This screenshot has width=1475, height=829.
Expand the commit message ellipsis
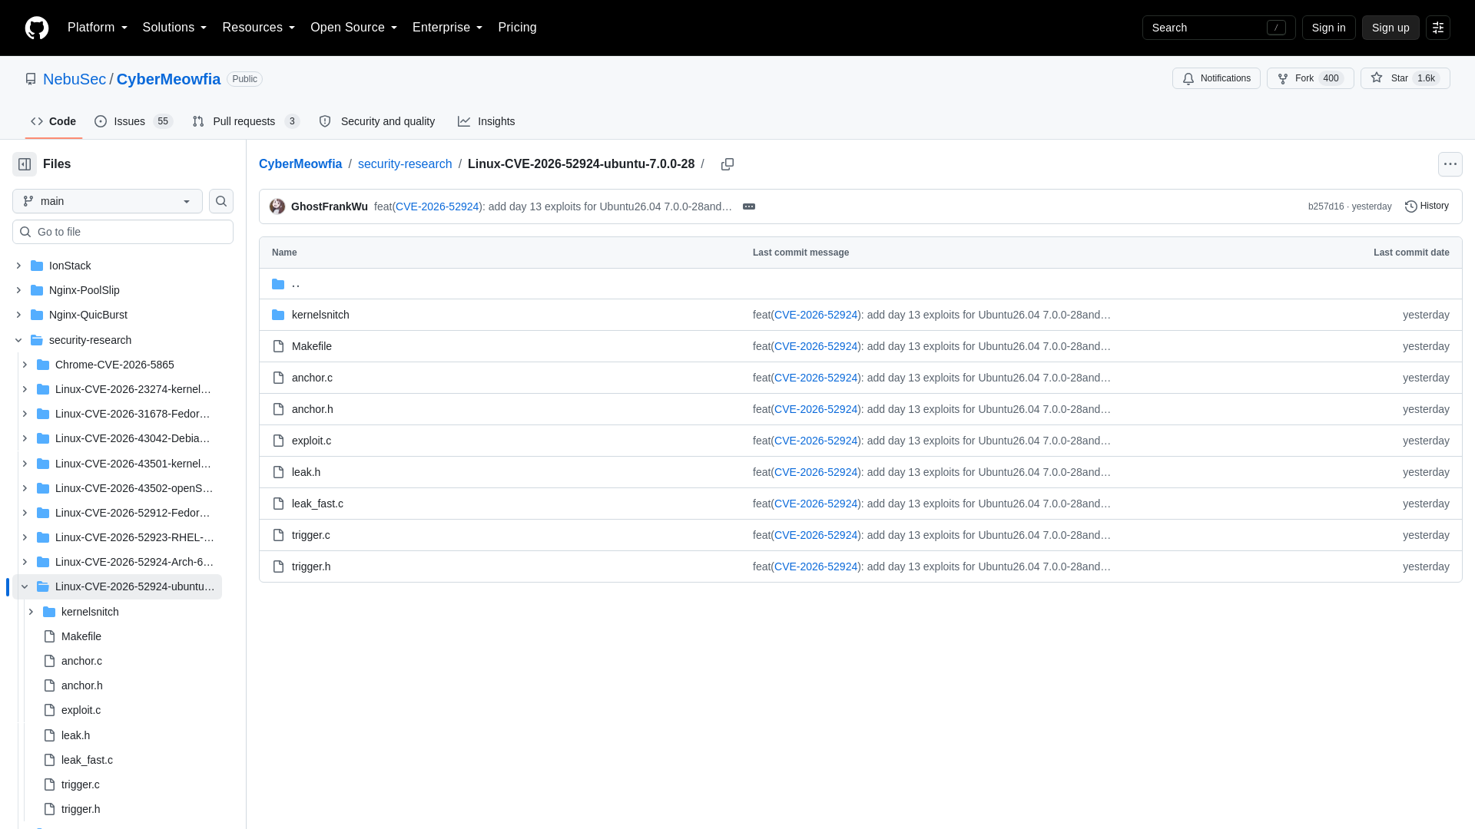coord(749,206)
